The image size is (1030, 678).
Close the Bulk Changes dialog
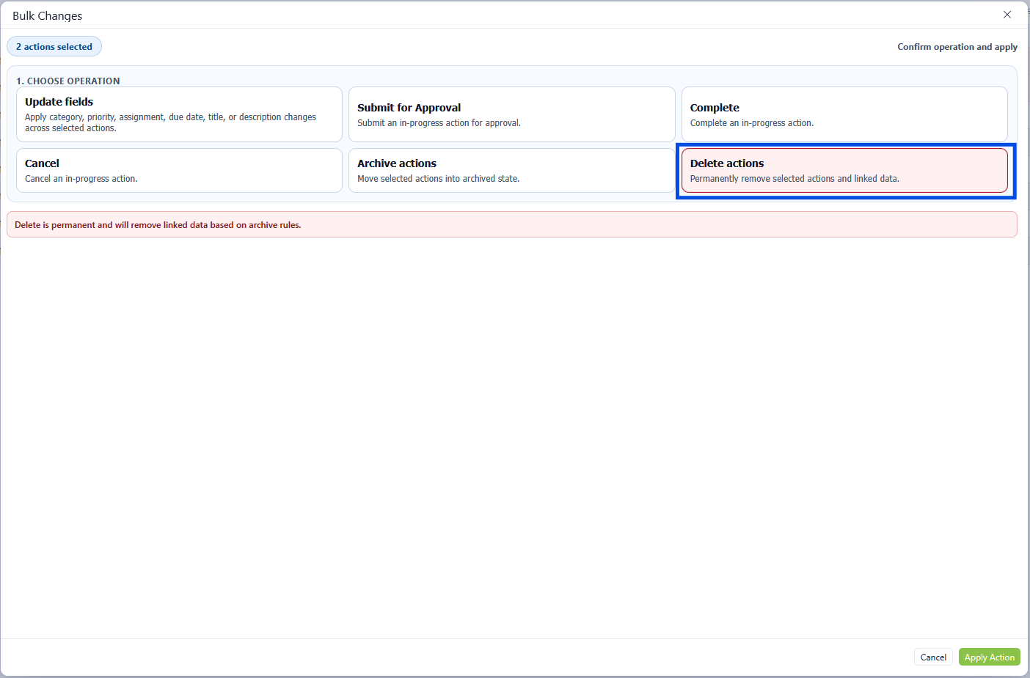[x=1007, y=15]
